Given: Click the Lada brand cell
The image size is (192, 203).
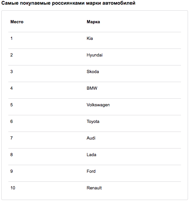Looking at the screenshot, I should 91,154.
